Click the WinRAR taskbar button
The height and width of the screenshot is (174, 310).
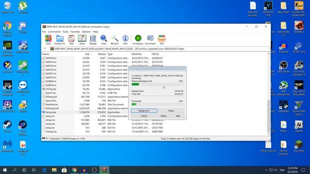click(104, 170)
